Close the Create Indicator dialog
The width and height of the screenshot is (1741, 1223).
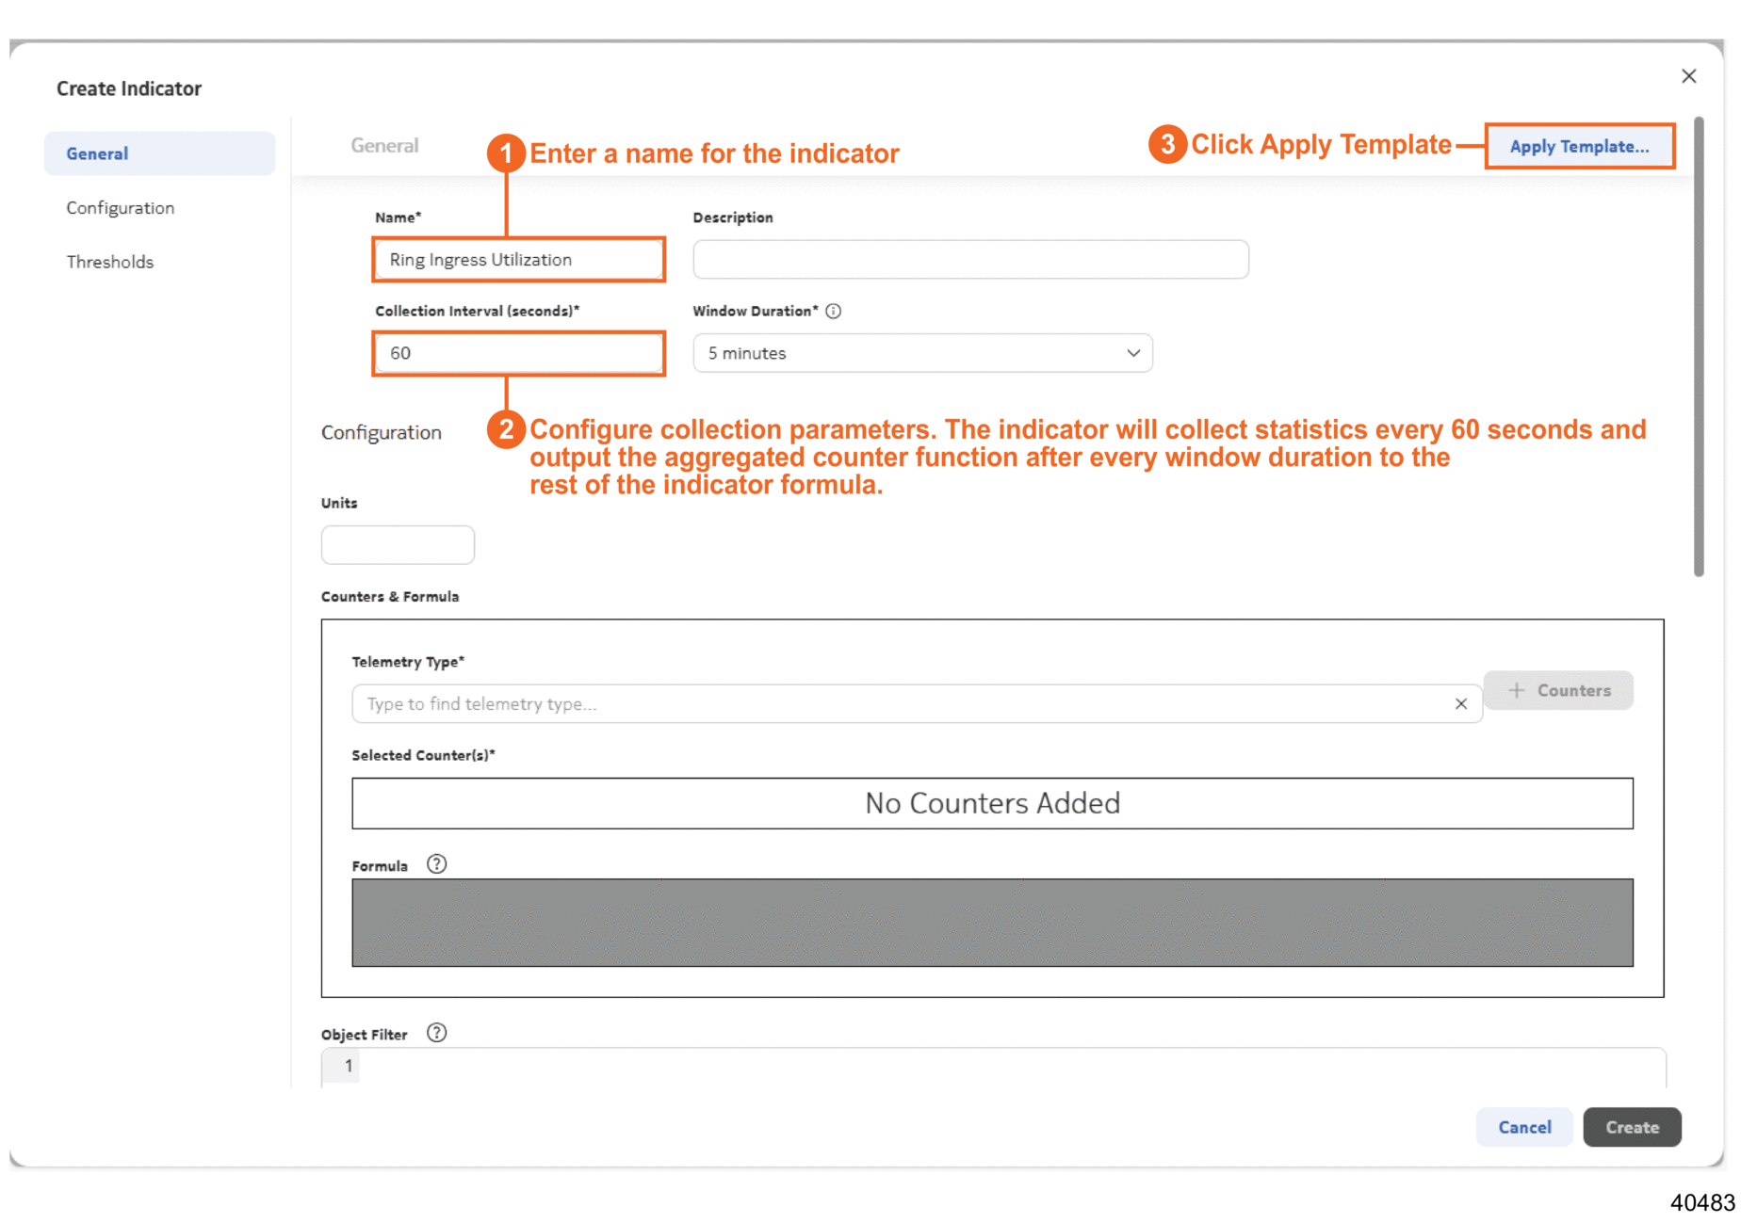(x=1688, y=76)
